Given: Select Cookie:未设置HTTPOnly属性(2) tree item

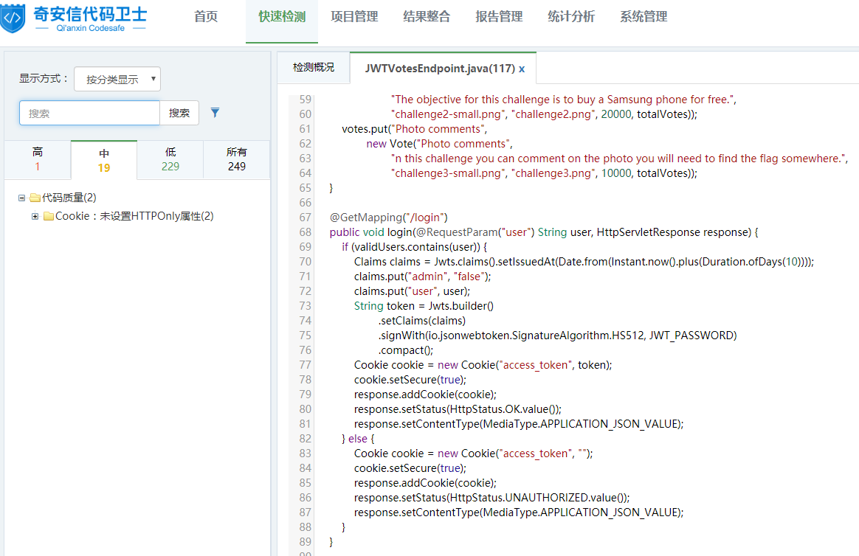Looking at the screenshot, I should (134, 216).
